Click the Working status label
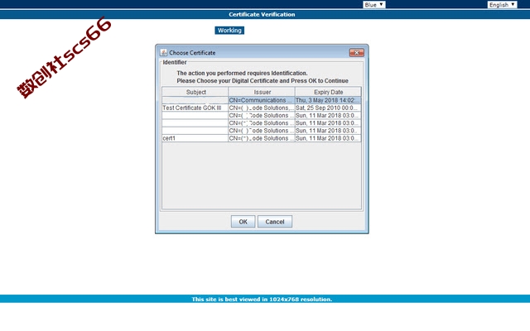The width and height of the screenshot is (530, 331). tap(229, 31)
